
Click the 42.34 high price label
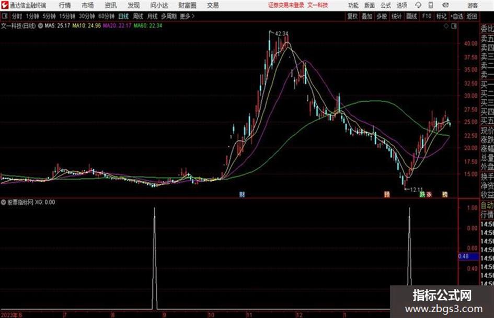tap(281, 33)
